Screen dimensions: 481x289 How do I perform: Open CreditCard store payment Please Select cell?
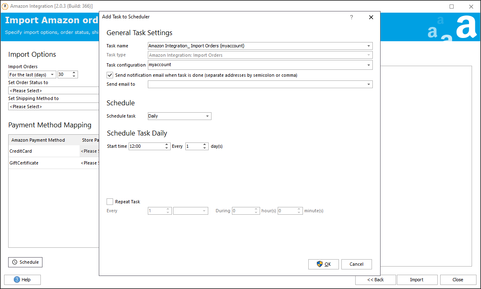pos(89,151)
